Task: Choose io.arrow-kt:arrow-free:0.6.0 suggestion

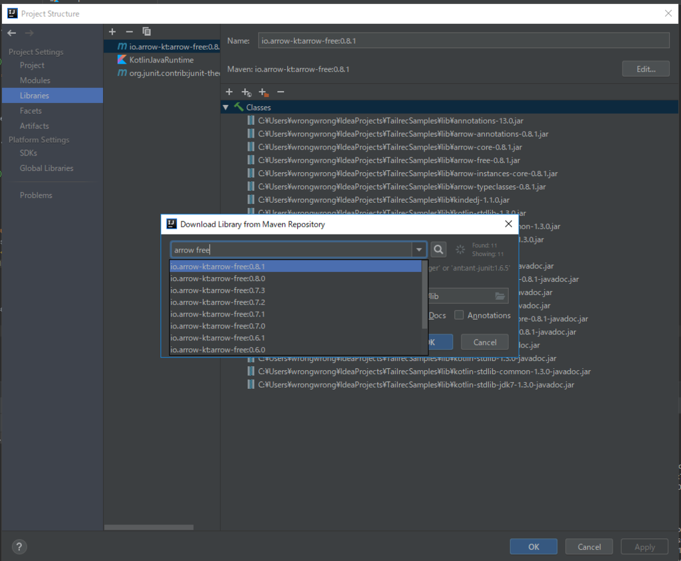Action: click(x=295, y=350)
